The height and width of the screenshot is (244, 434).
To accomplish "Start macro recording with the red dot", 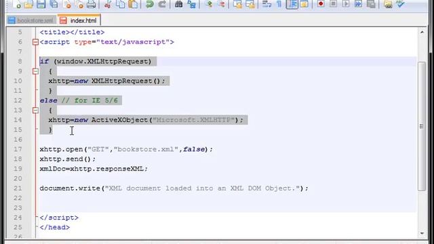I will 321,4.
